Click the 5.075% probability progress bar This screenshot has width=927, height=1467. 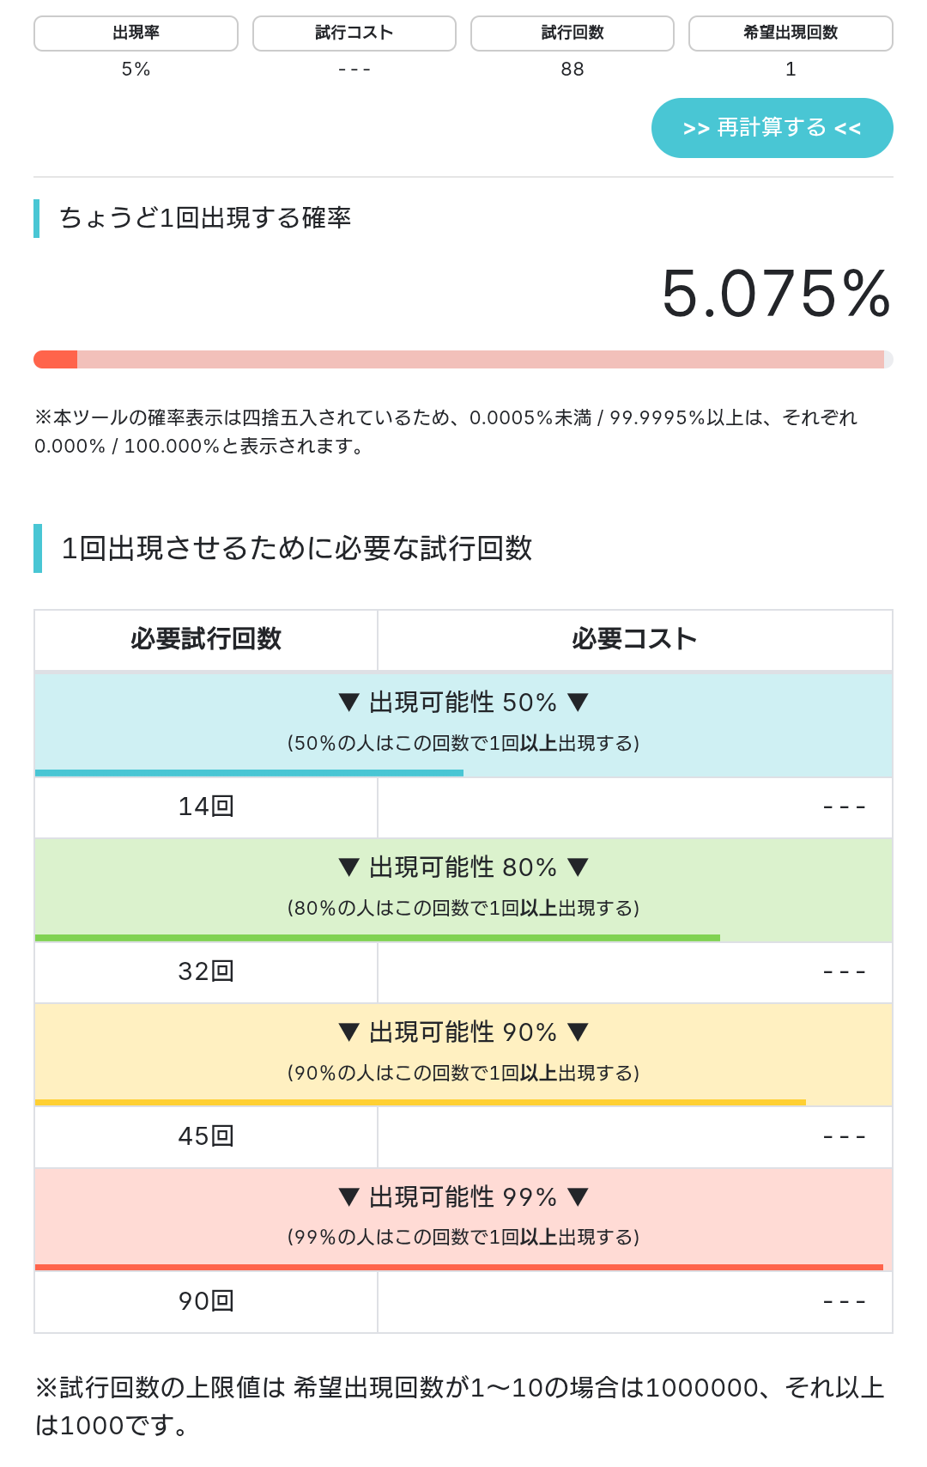pos(463,359)
